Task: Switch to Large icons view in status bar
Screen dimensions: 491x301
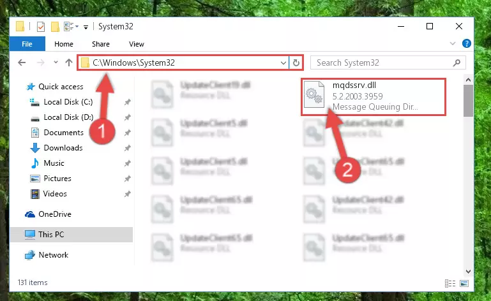Action: [464, 284]
